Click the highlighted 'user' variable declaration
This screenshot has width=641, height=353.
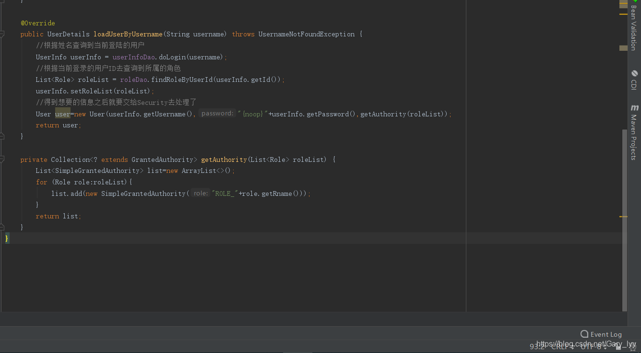(63, 114)
